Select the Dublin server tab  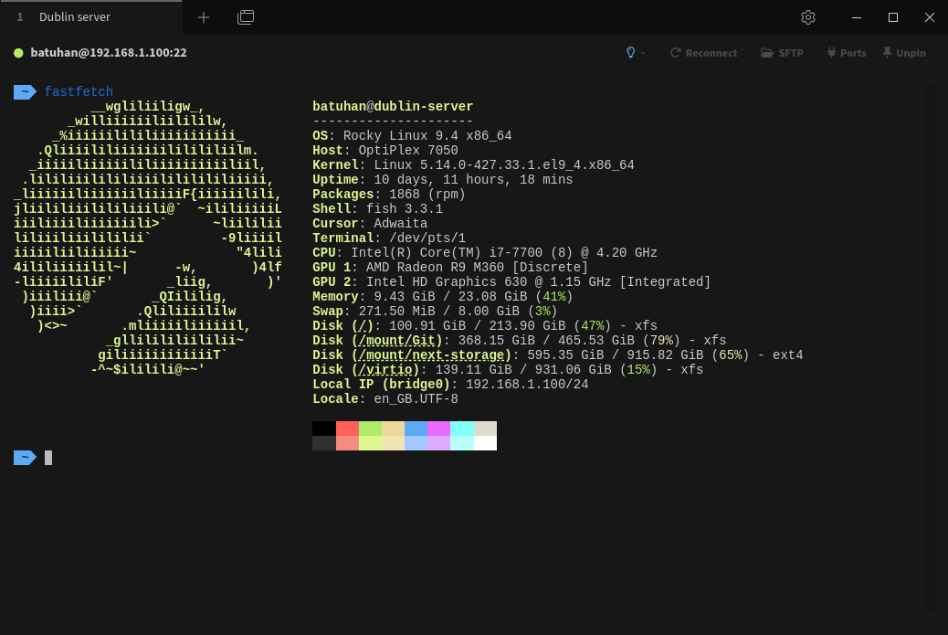point(90,17)
